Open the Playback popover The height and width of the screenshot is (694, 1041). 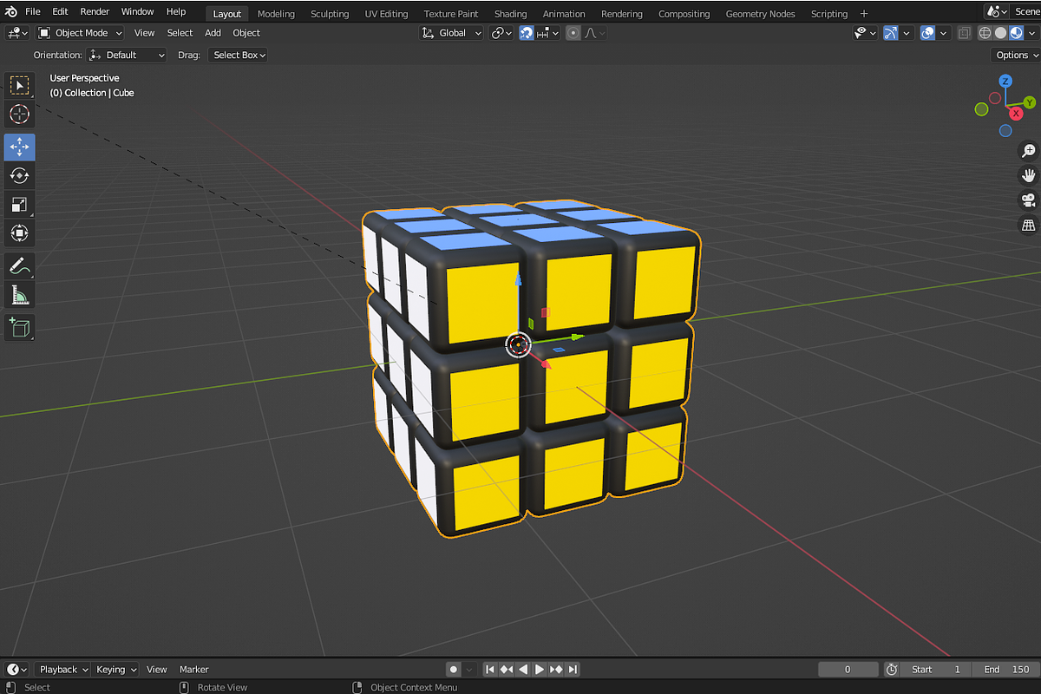tap(63, 670)
